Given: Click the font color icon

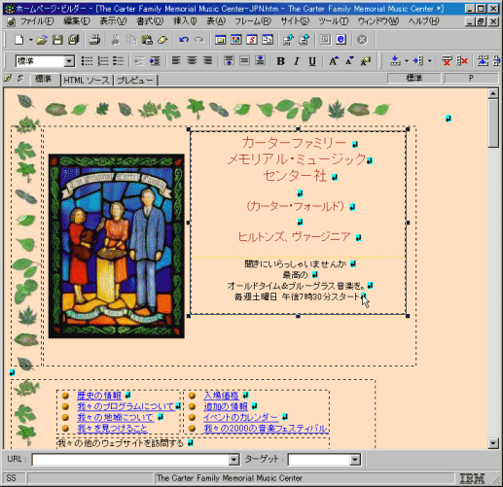Looking at the screenshot, I should point(366,61).
